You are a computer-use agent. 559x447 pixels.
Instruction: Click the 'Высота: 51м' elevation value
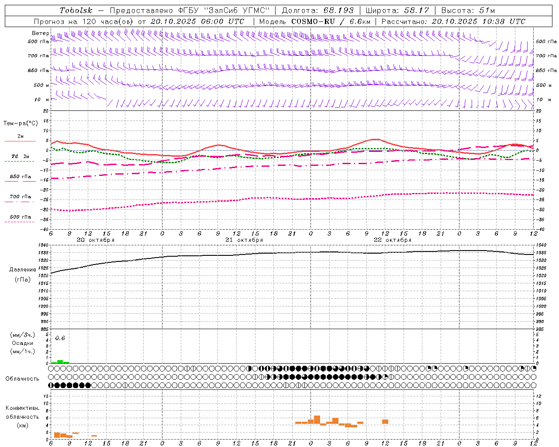click(x=468, y=10)
